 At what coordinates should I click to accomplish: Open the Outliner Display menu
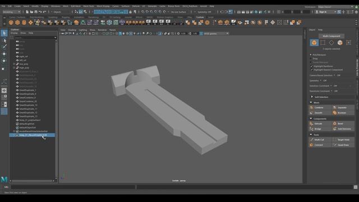pos(14,33)
